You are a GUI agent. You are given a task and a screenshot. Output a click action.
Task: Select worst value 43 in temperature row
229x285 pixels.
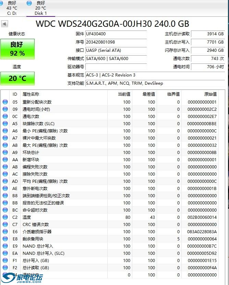(153, 217)
